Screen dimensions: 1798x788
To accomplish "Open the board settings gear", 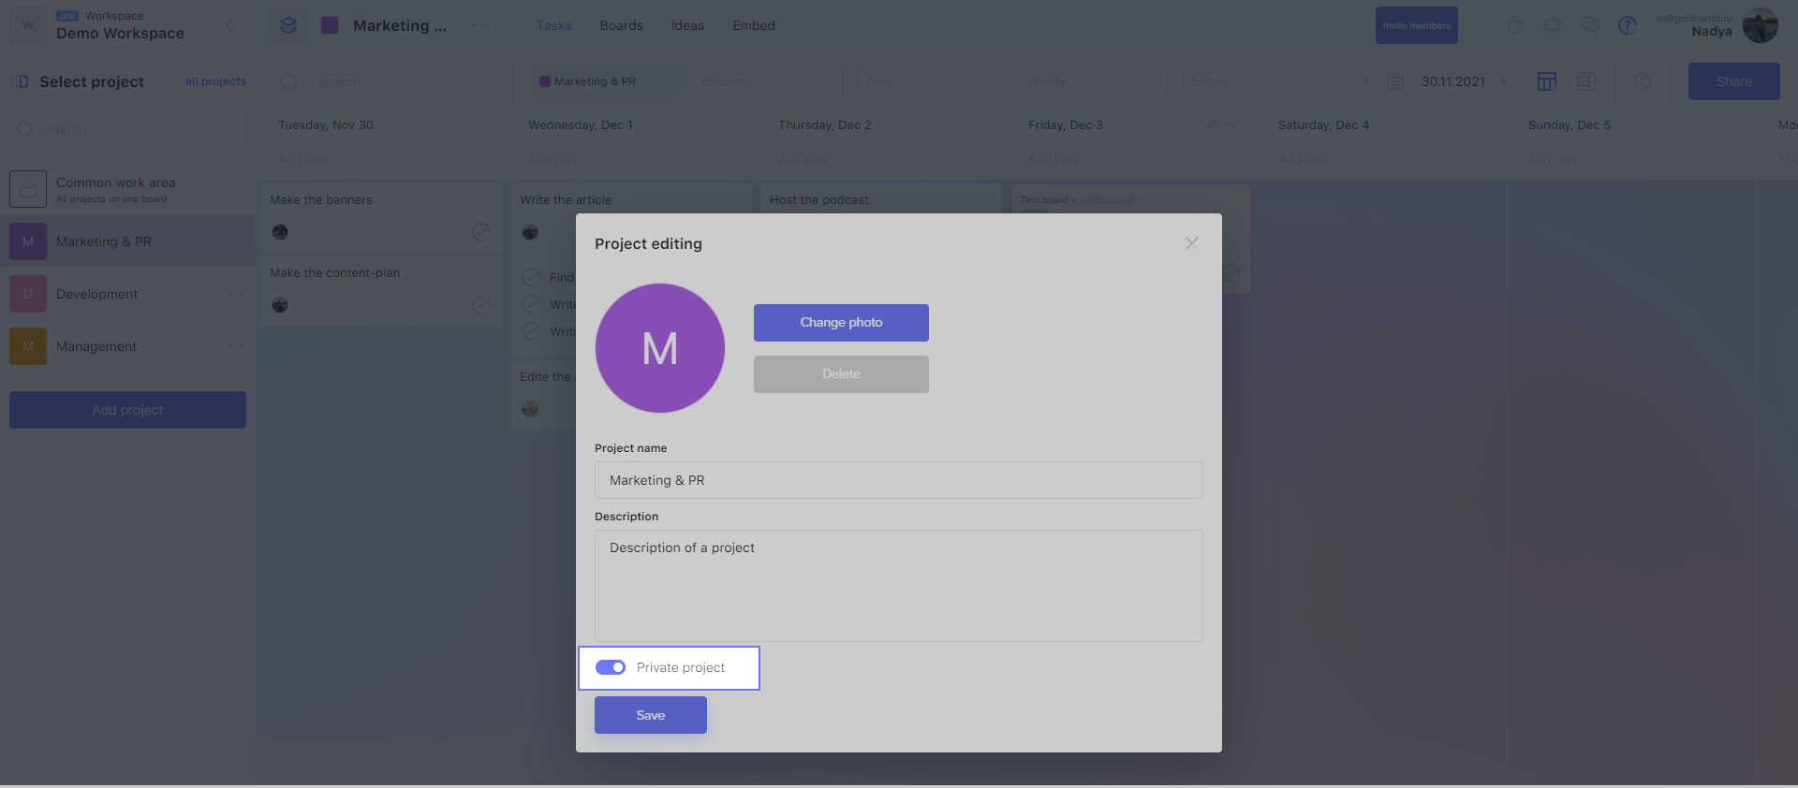I will click(1642, 81).
